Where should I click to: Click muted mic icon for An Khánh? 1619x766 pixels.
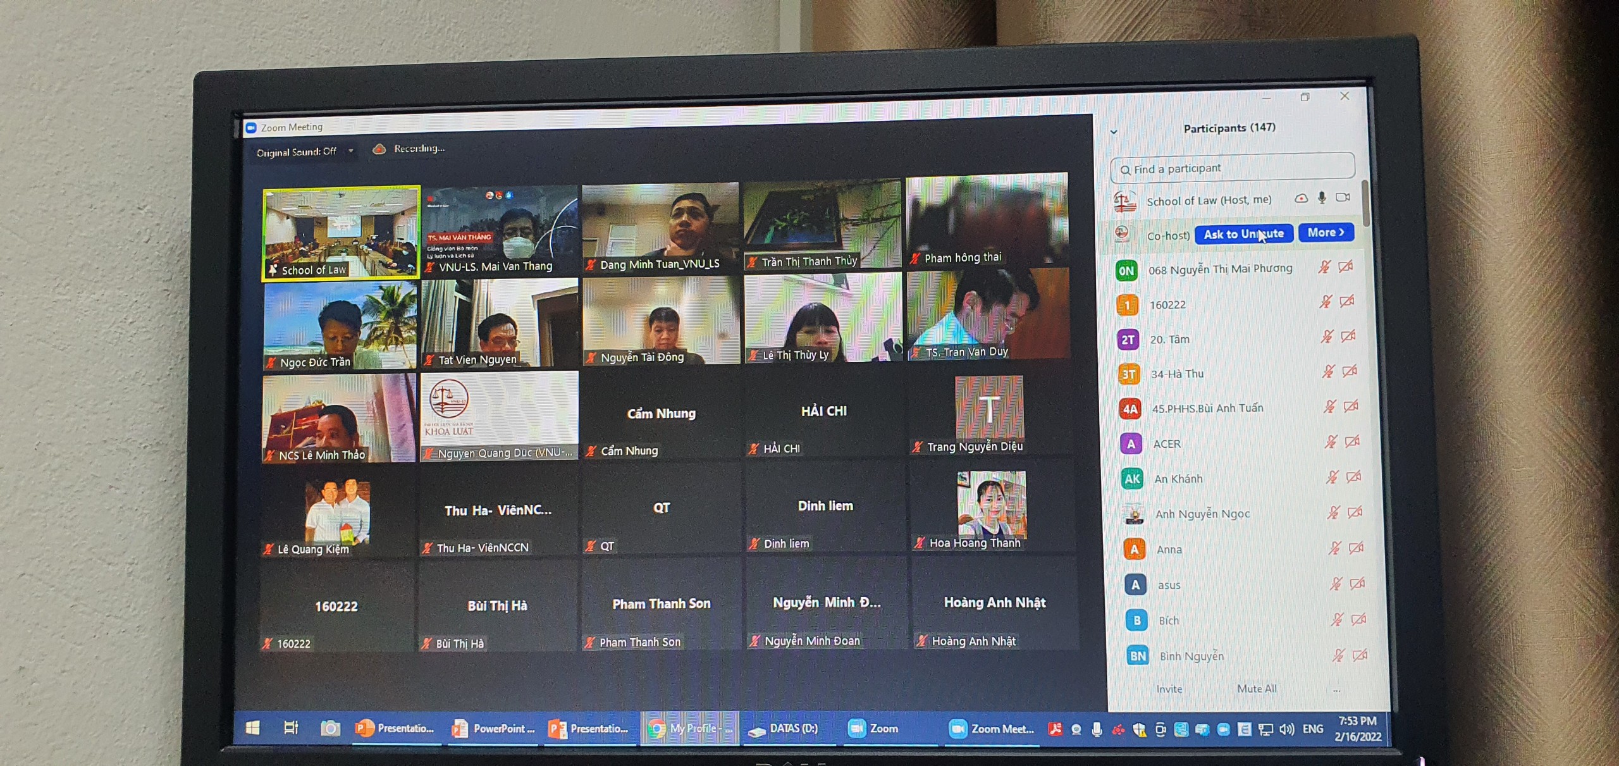pos(1332,477)
